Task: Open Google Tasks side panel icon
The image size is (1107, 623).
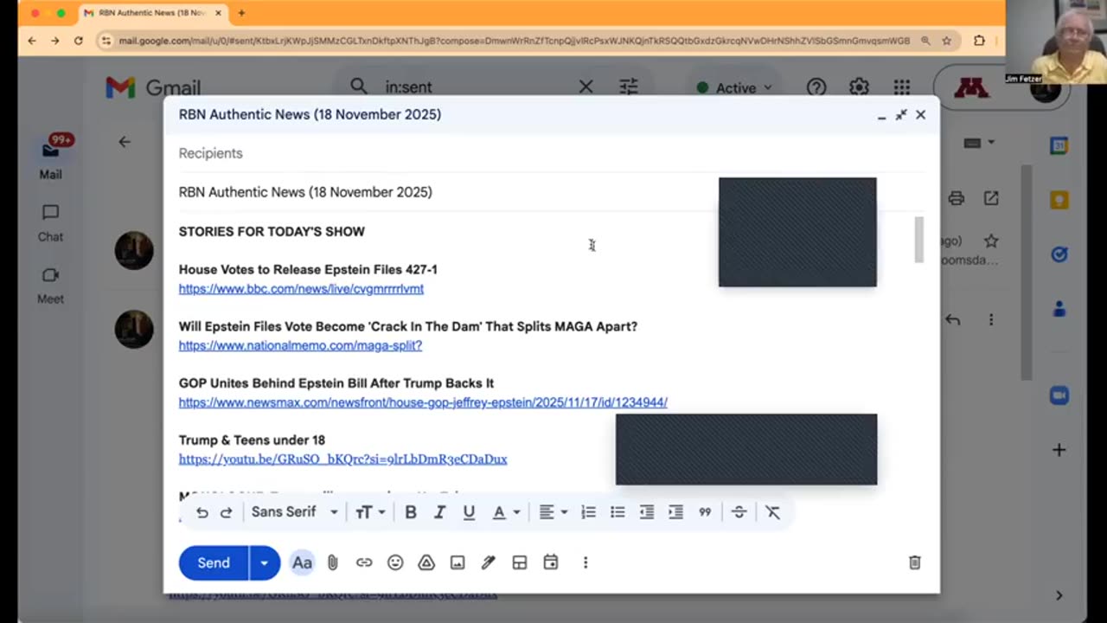Action: coord(1059,254)
